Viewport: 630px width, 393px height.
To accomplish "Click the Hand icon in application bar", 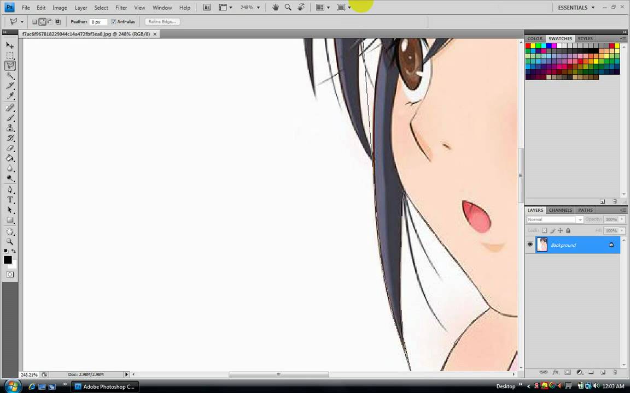I will [275, 7].
